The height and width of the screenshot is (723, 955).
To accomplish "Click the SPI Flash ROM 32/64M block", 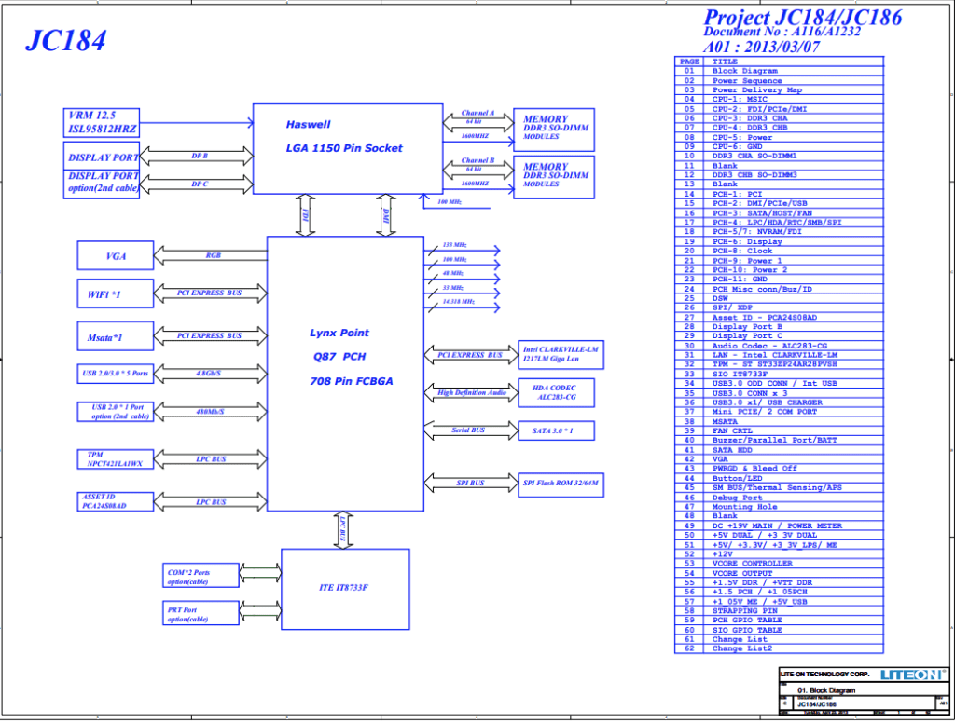I will click(x=561, y=485).
